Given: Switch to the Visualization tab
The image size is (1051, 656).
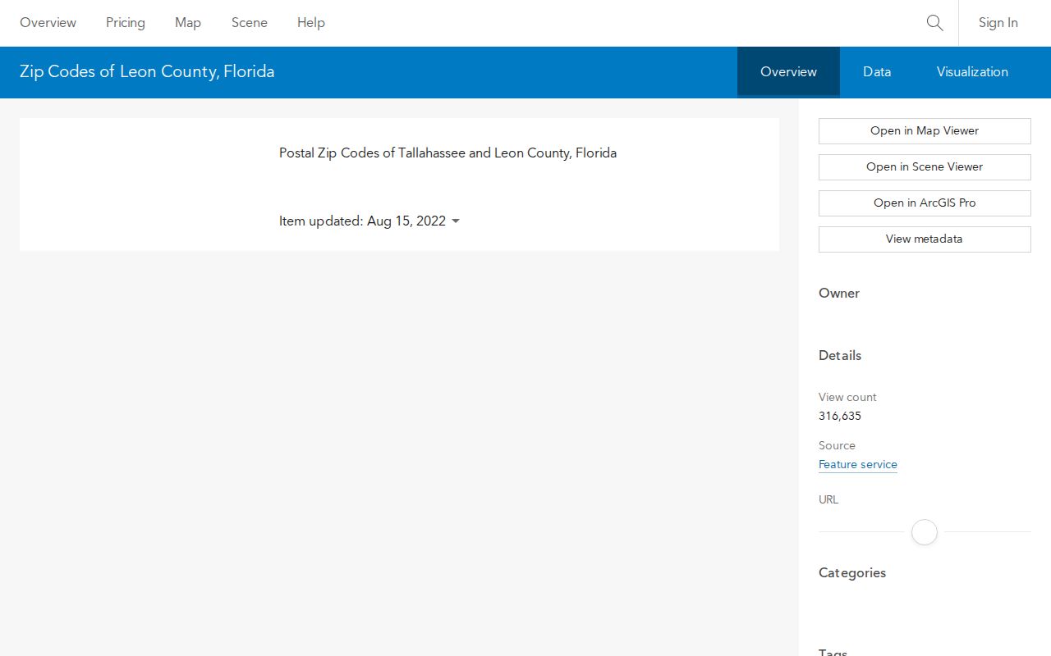Looking at the screenshot, I should (x=972, y=72).
